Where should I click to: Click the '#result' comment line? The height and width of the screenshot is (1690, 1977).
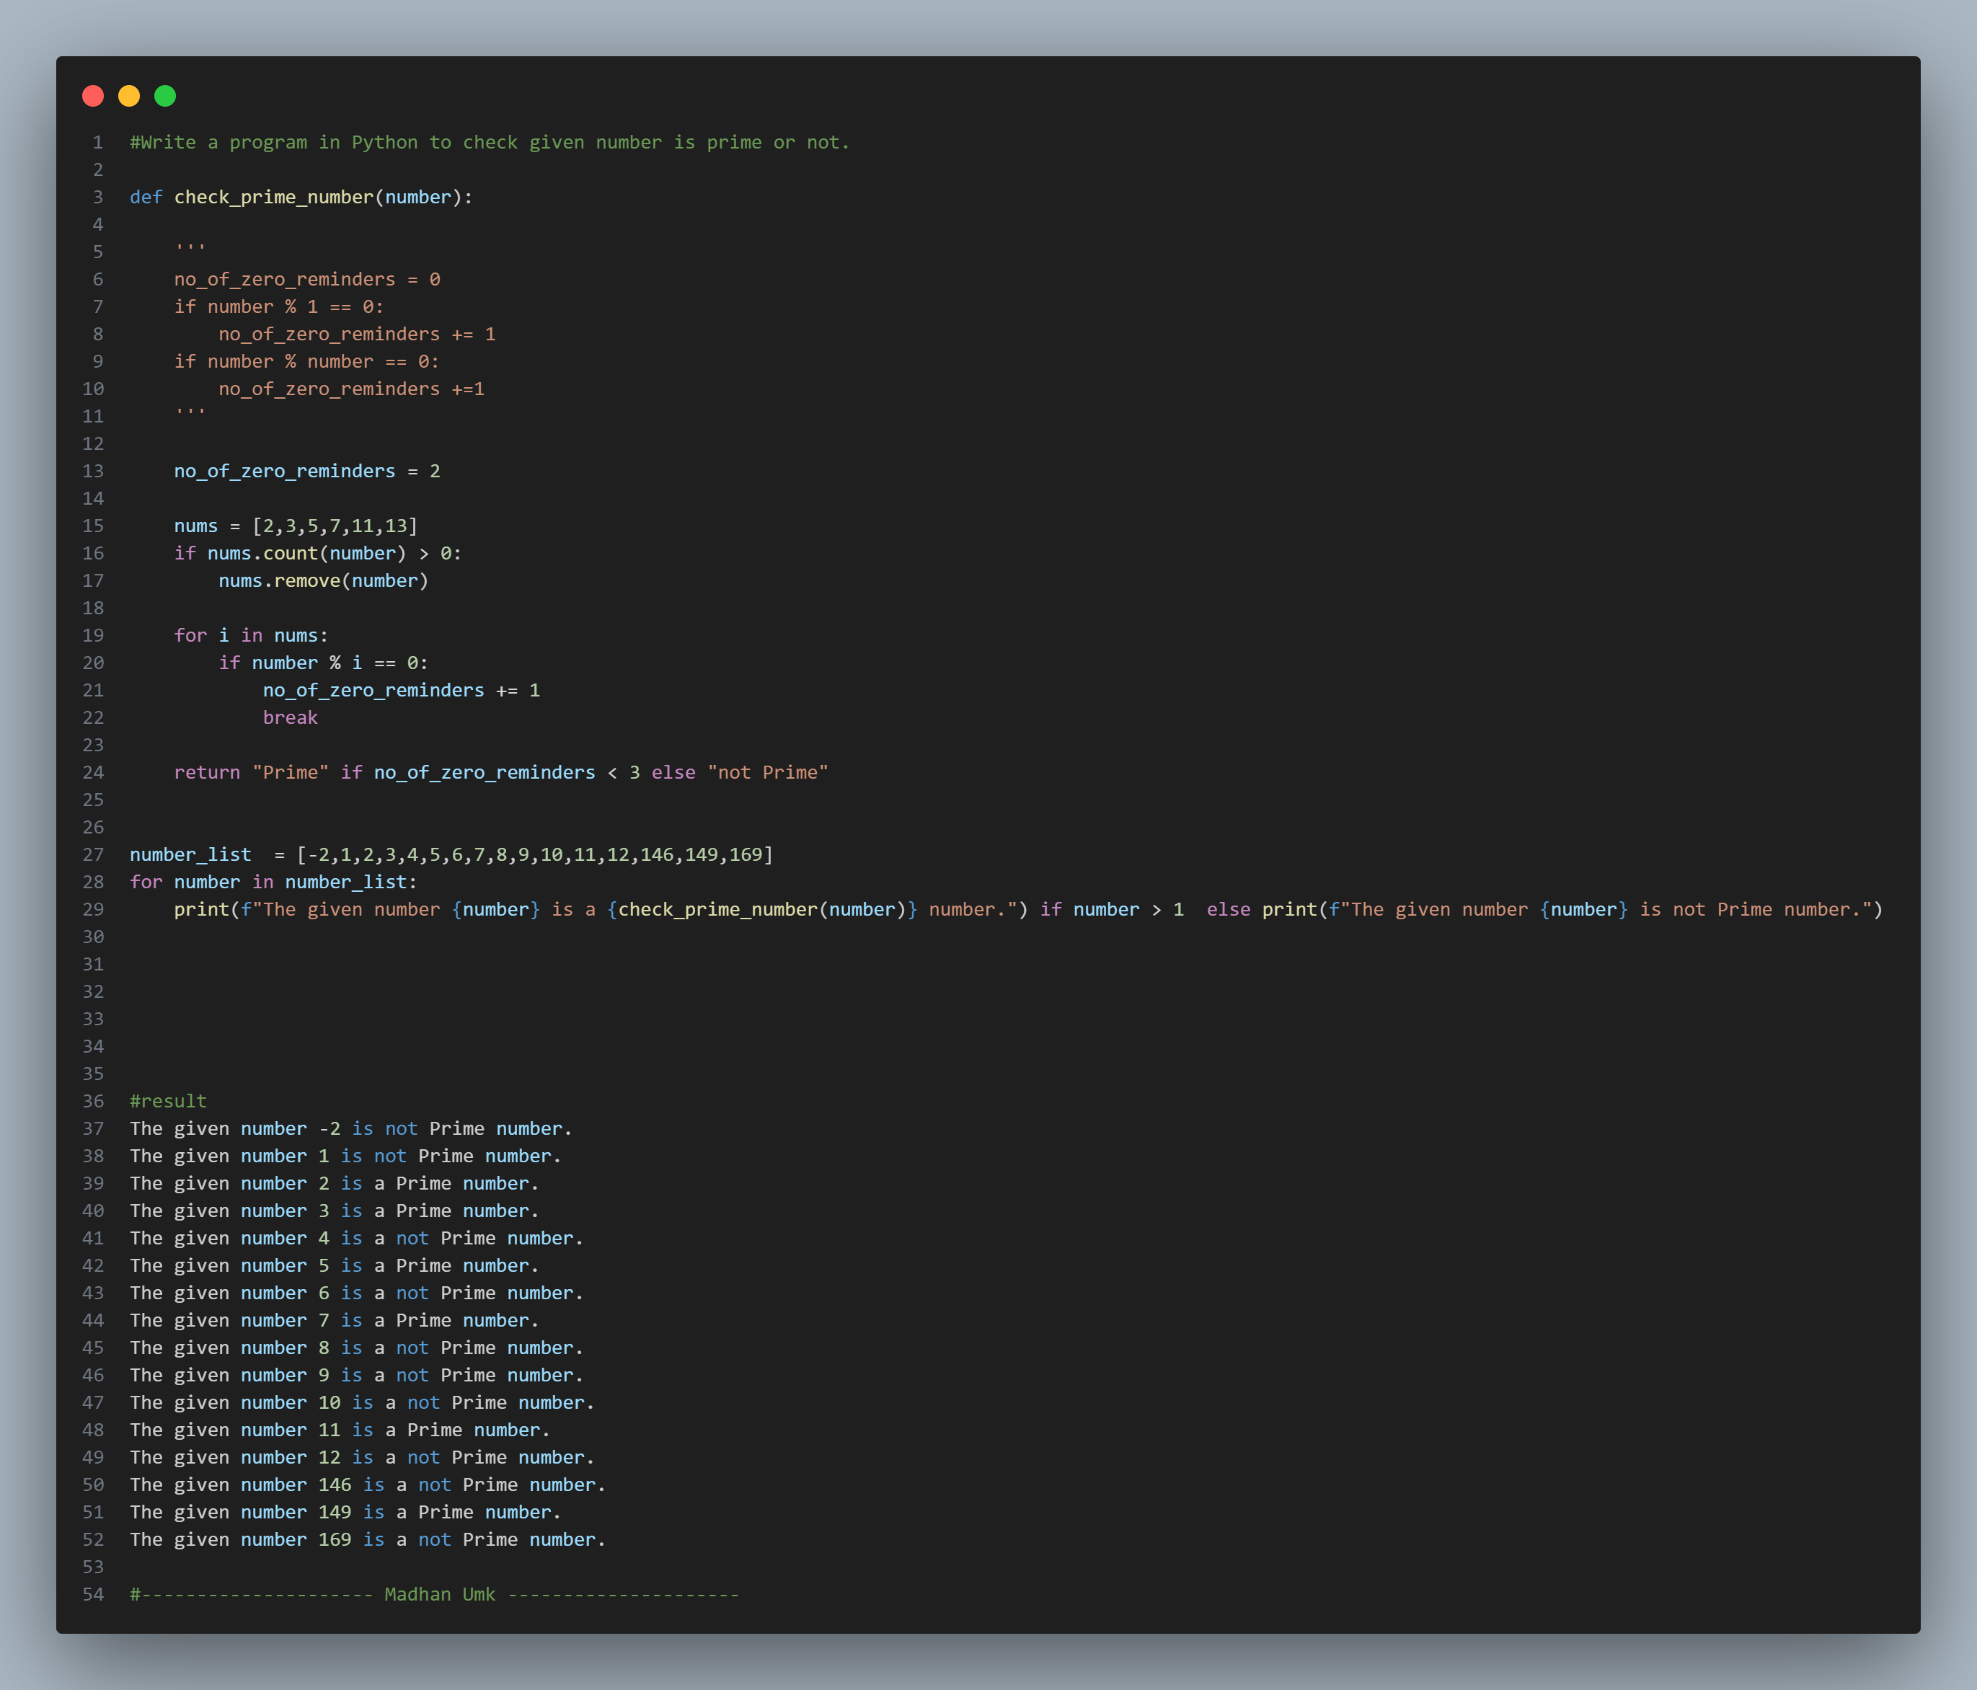tap(168, 1101)
